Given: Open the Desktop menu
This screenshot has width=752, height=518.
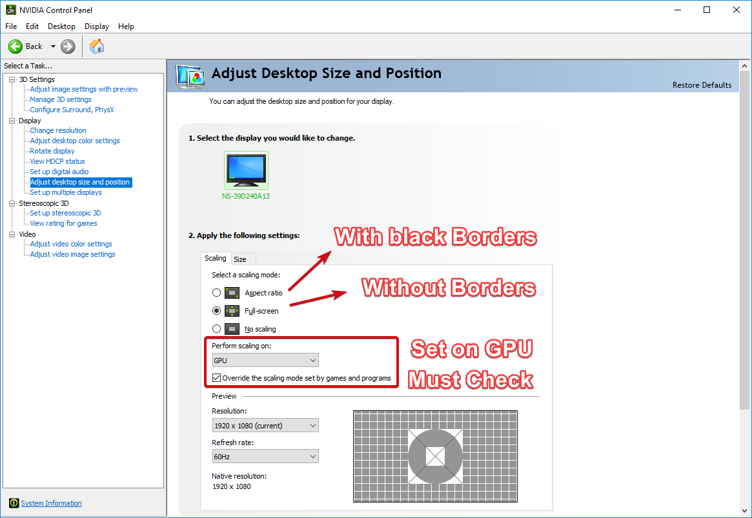Looking at the screenshot, I should tap(61, 26).
